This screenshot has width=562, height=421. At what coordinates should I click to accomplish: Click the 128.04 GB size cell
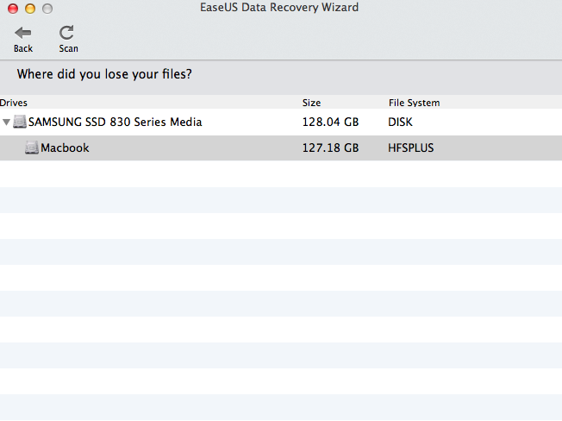tap(330, 122)
